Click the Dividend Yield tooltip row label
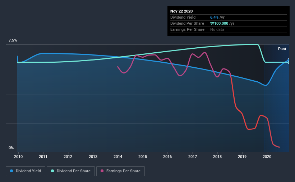The height and width of the screenshot is (182, 295). 183,17
